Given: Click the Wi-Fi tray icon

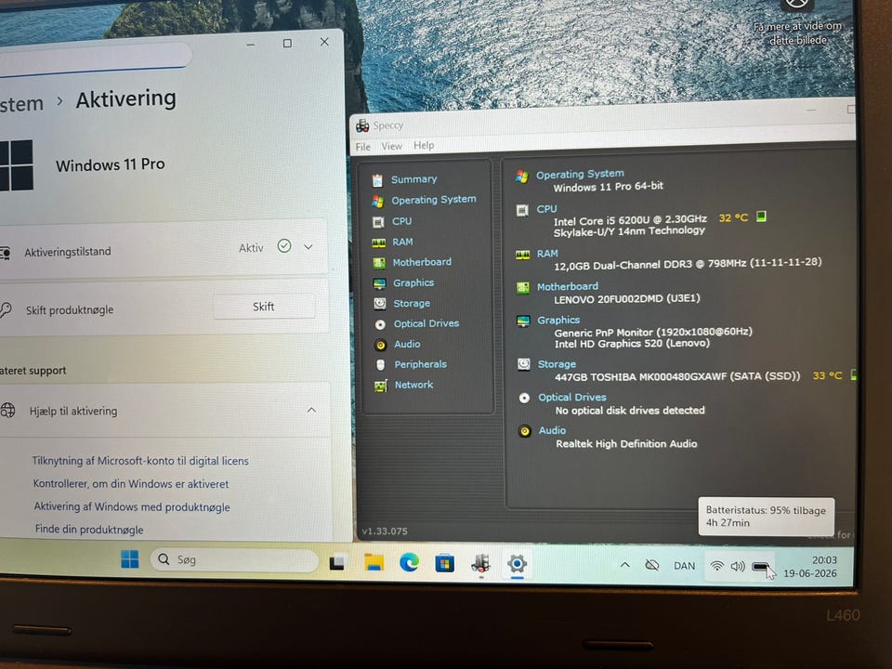Looking at the screenshot, I should [x=717, y=566].
